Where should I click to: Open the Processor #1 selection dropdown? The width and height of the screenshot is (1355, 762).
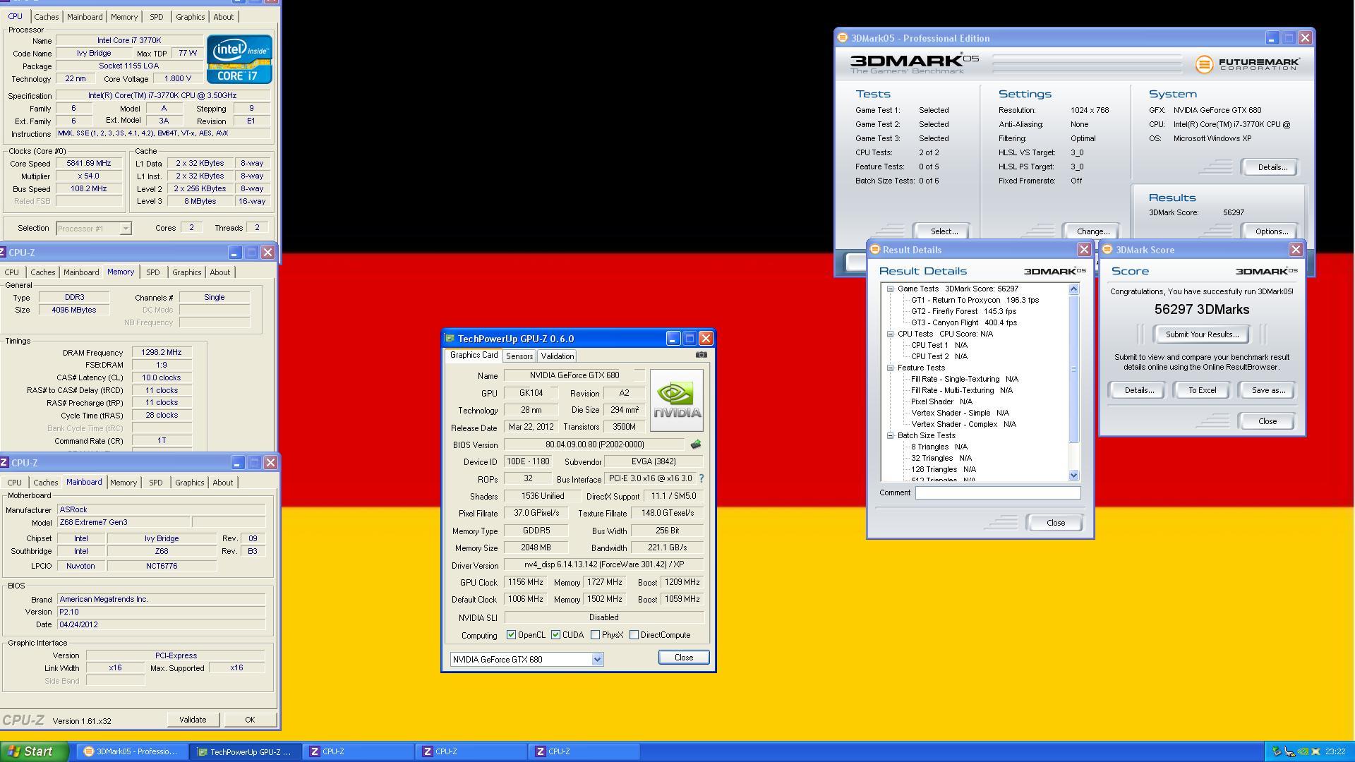(x=125, y=229)
